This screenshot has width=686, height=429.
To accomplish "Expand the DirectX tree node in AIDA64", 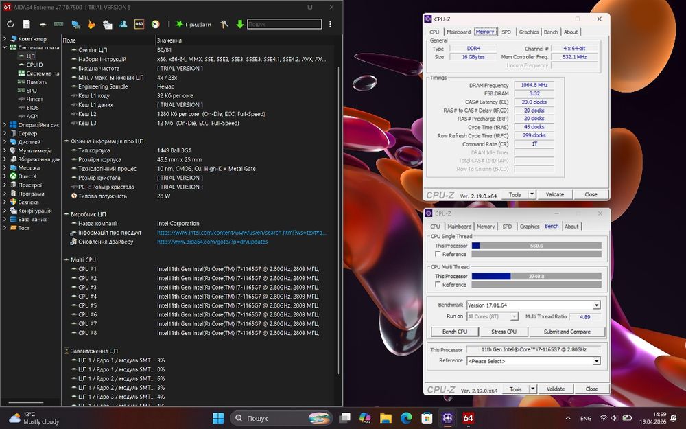I will 5,176.
